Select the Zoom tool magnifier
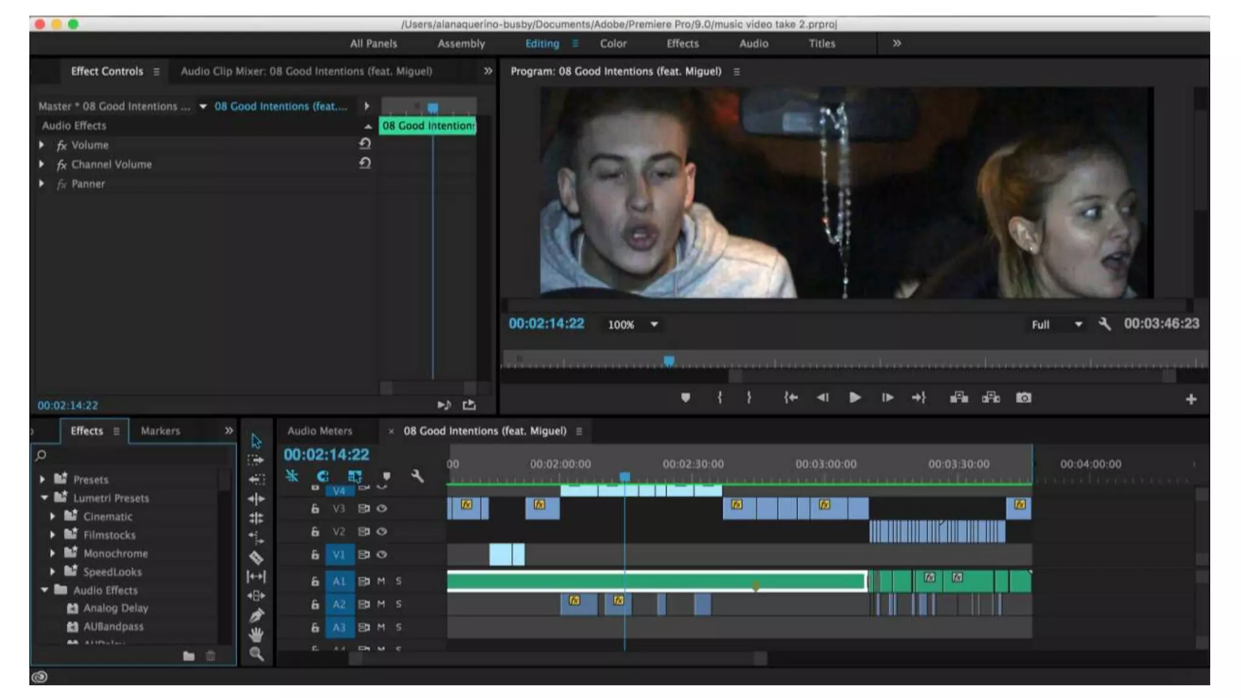Viewport: 1241px width, 698px height. (x=256, y=654)
